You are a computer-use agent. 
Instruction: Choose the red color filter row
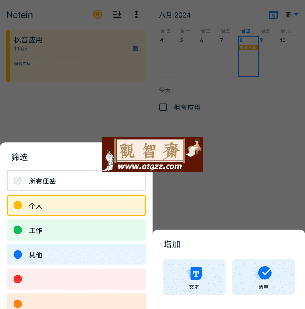coord(76,279)
